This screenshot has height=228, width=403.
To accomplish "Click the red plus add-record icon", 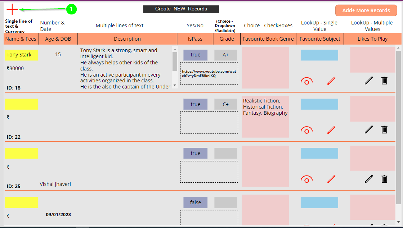I will [x=12, y=9].
